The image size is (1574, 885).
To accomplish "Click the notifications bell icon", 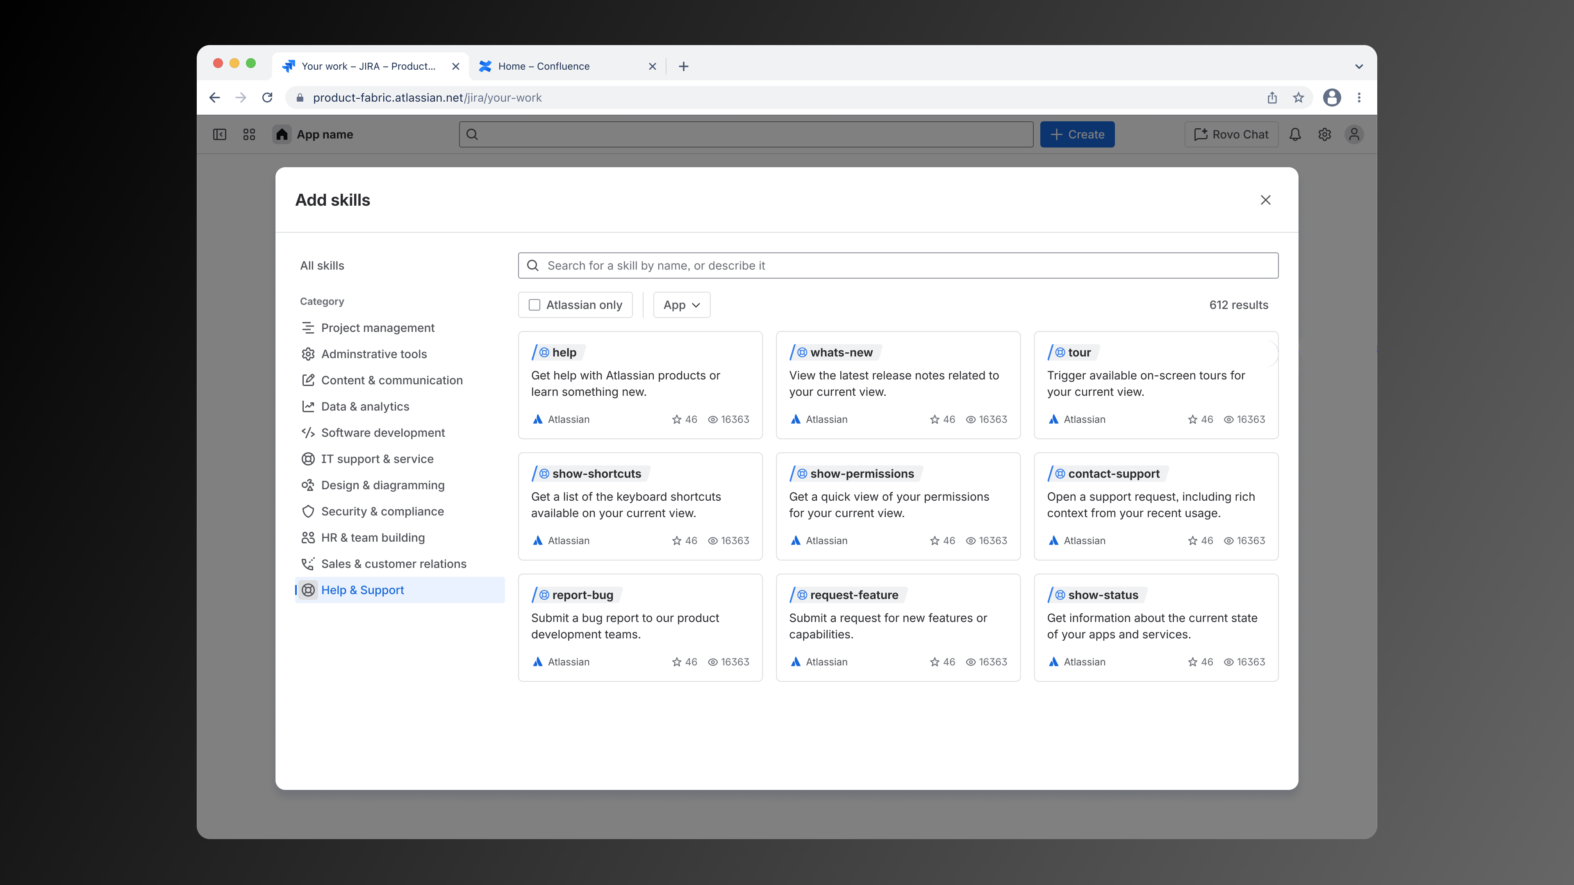I will click(x=1295, y=134).
